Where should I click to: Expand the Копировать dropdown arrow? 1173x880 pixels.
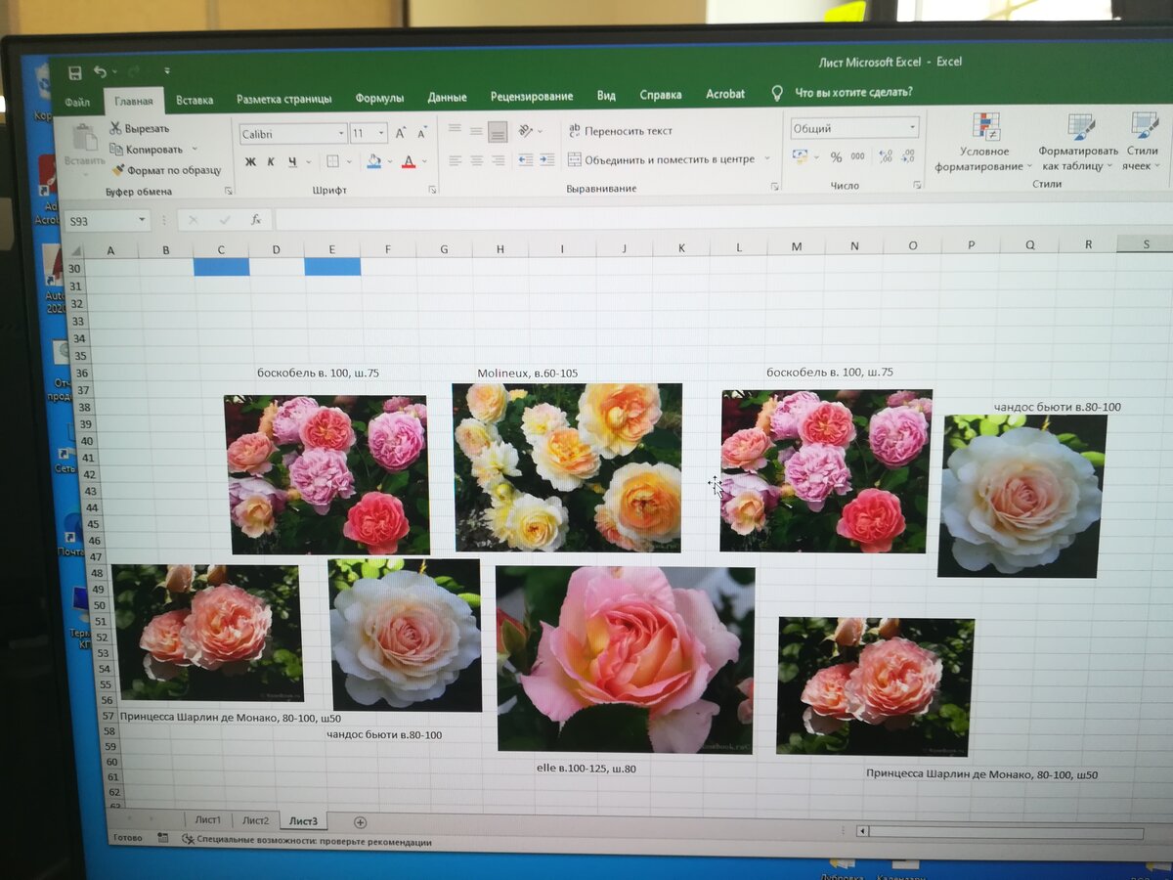195,149
